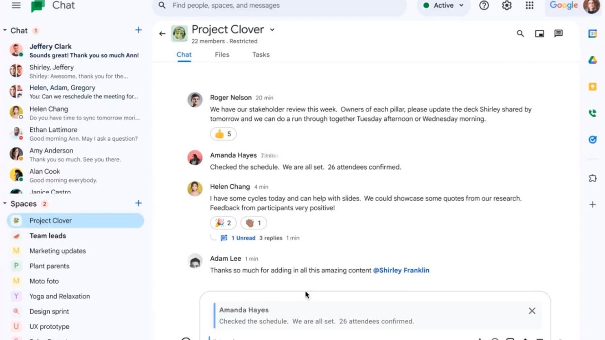Open the Google apps grid
This screenshot has height=340, width=605.
pyautogui.click(x=529, y=6)
